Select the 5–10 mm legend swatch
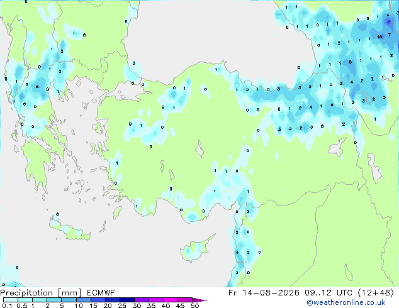The image size is (399, 308). point(69,300)
